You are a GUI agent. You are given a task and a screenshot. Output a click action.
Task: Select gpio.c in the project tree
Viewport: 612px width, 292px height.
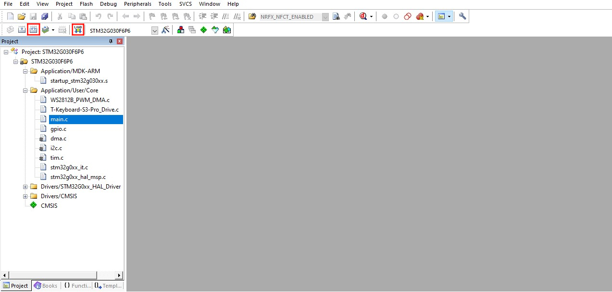[58, 129]
